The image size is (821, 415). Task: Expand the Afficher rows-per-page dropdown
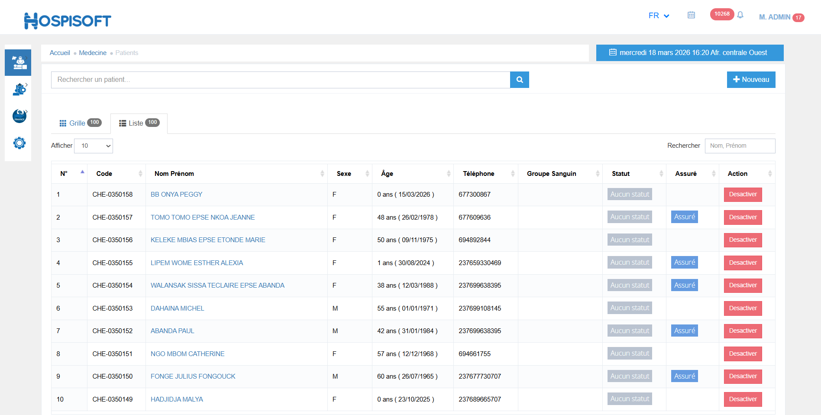(x=94, y=146)
